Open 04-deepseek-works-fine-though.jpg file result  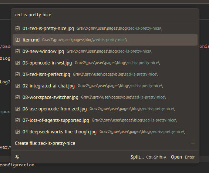[105, 132]
